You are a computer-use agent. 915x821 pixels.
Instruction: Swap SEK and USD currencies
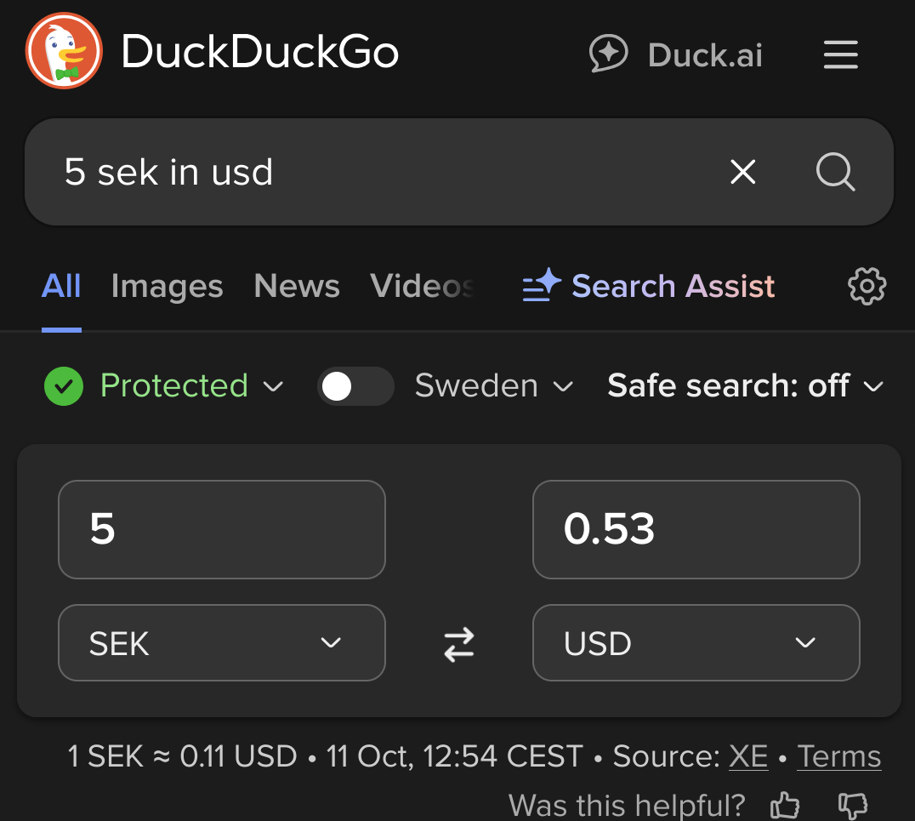(x=459, y=644)
